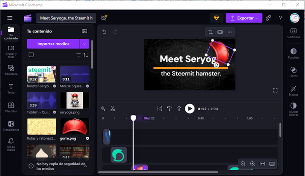Click the timeline vertical scrollbar

click(x=280, y=130)
